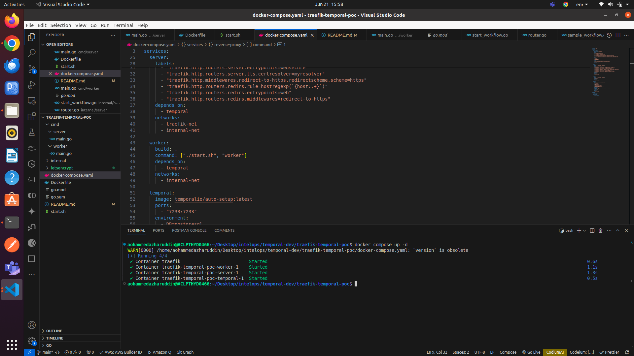Viewport: 634px width, 356px height.
Task: Open Manage settings gear in activity bar
Action: coord(32,341)
